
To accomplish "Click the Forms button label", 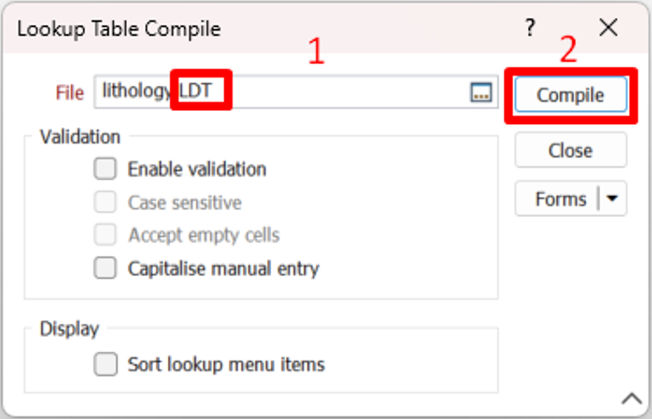I will click(x=560, y=199).
